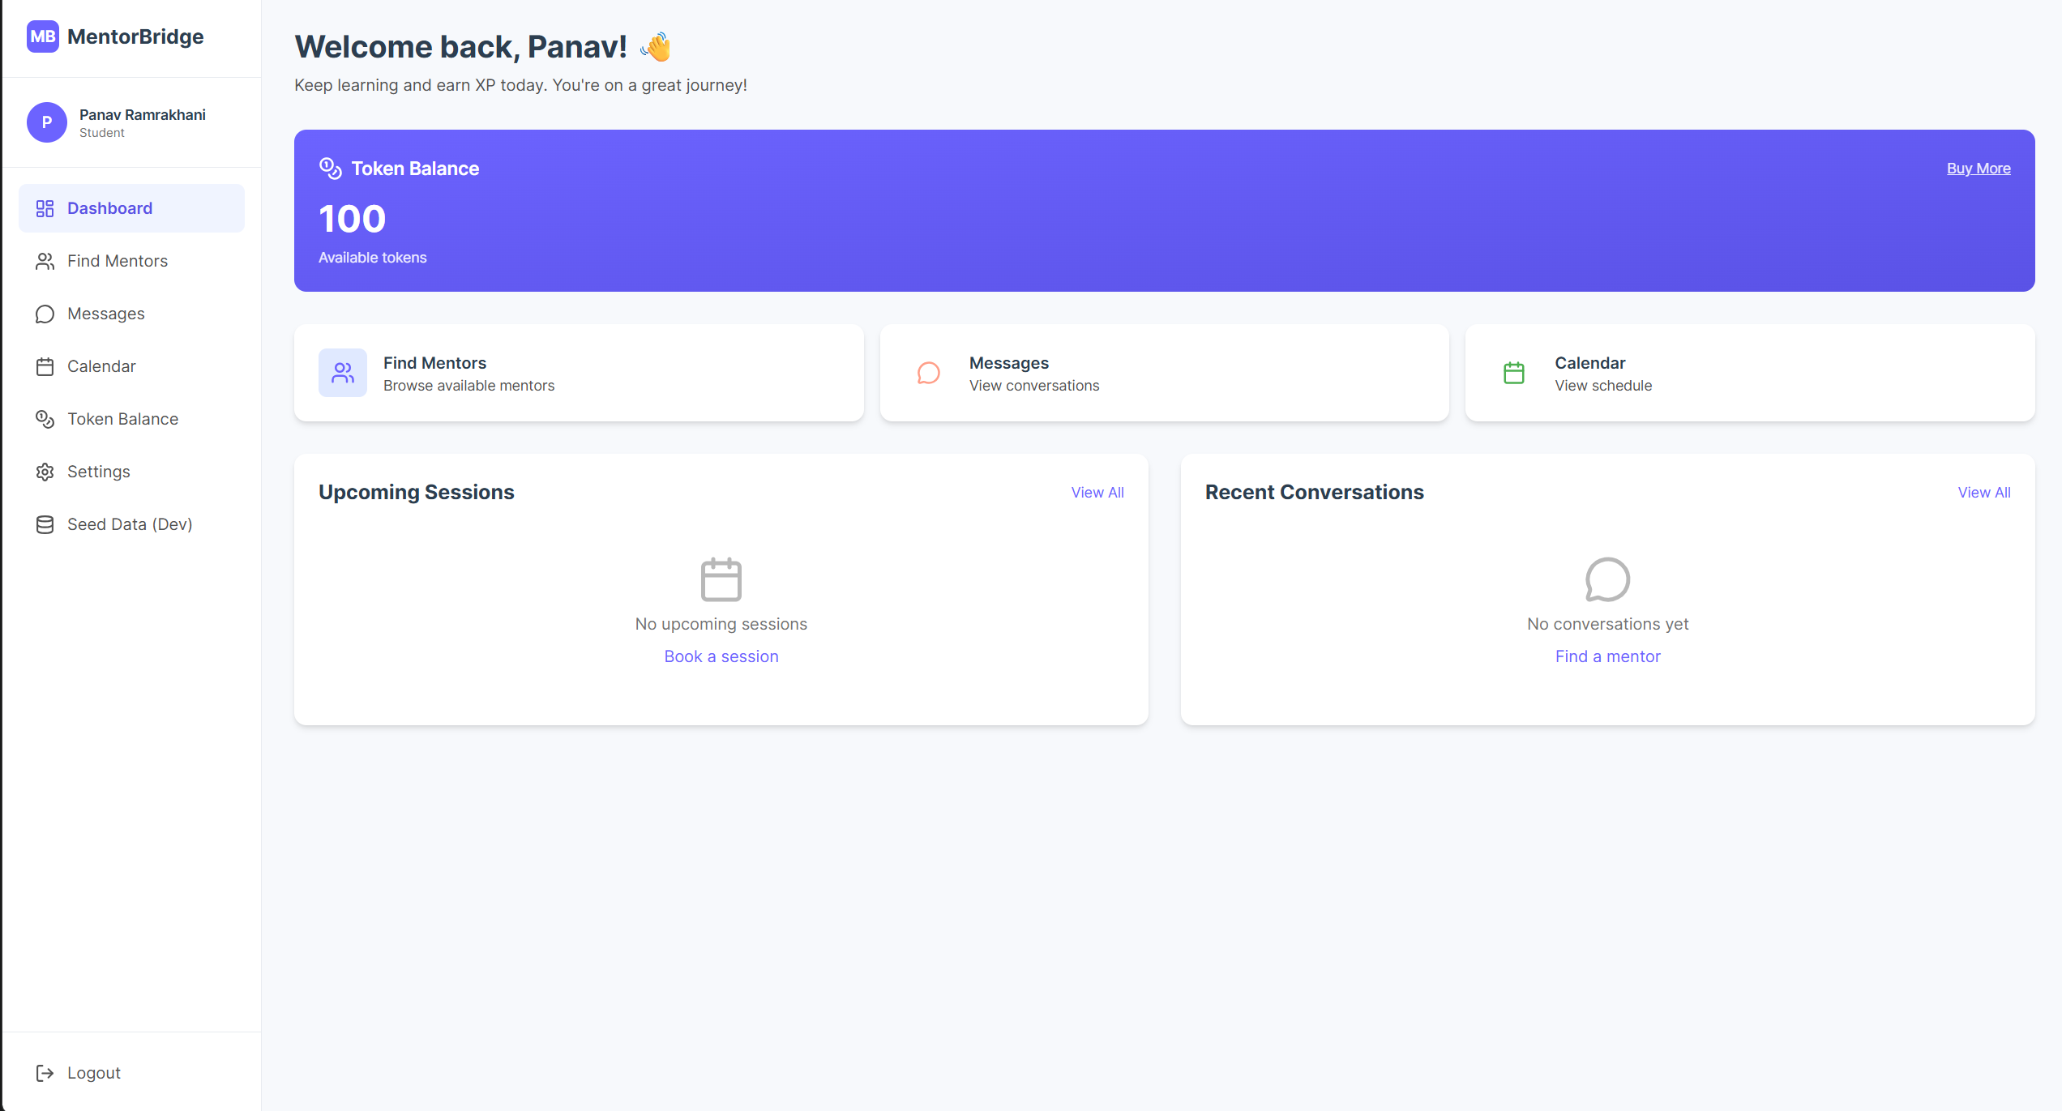The height and width of the screenshot is (1111, 2062).
Task: Open Messages via the speech bubble icon
Action: pyautogui.click(x=45, y=314)
